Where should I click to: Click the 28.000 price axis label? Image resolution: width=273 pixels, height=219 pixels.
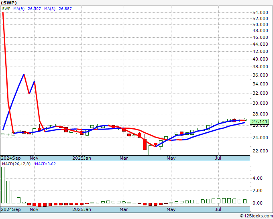pos(260,114)
